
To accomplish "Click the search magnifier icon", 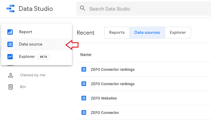I will (83, 8).
